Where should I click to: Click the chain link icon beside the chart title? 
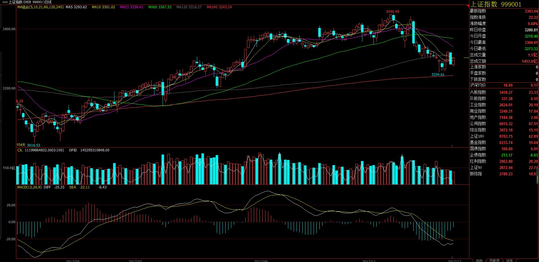5,2
